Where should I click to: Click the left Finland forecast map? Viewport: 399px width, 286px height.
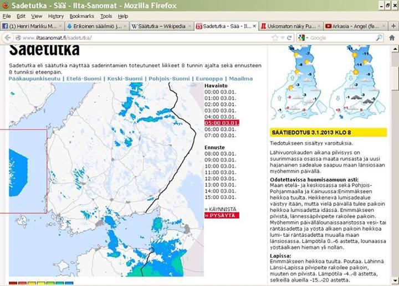(299, 82)
